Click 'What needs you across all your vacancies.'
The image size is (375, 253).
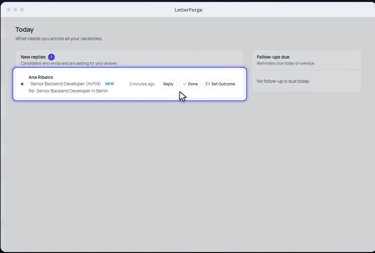coord(59,39)
